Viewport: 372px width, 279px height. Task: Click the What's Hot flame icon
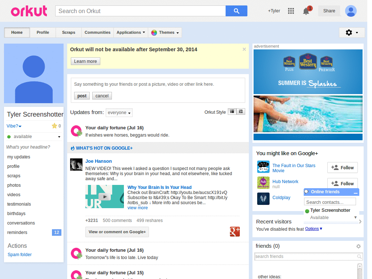[x=73, y=148]
